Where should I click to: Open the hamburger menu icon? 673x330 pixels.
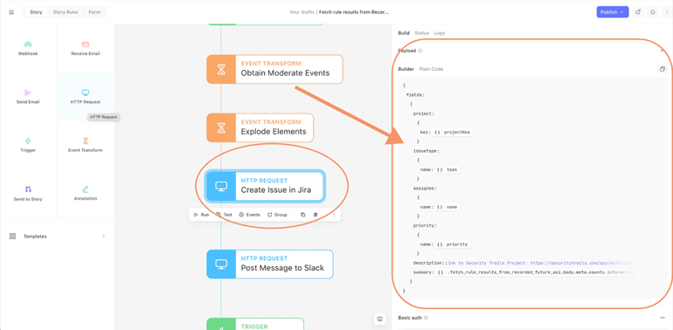tap(11, 12)
